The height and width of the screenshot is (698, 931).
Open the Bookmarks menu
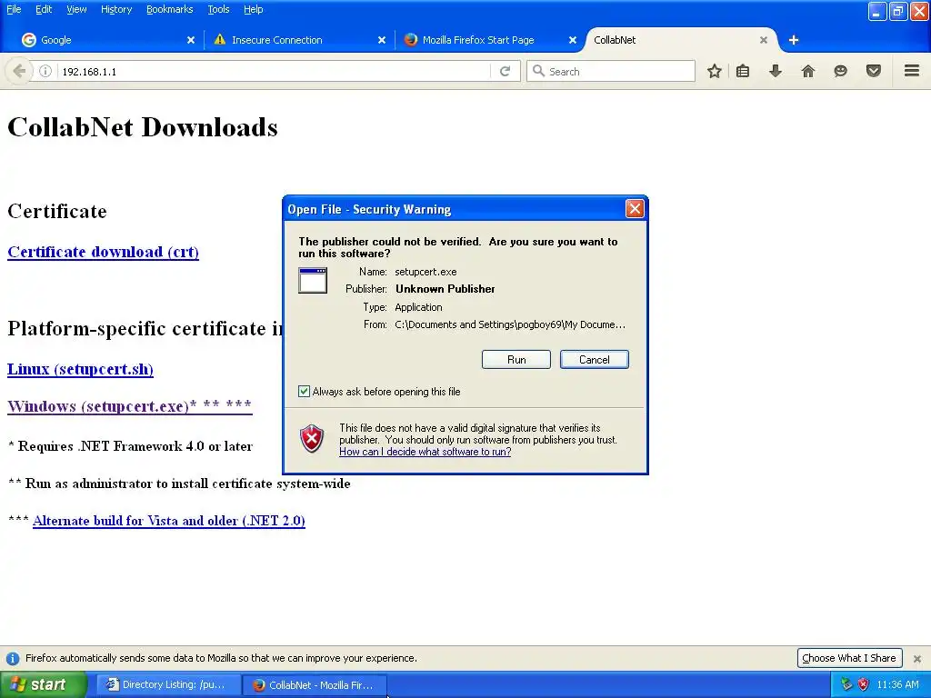(170, 9)
